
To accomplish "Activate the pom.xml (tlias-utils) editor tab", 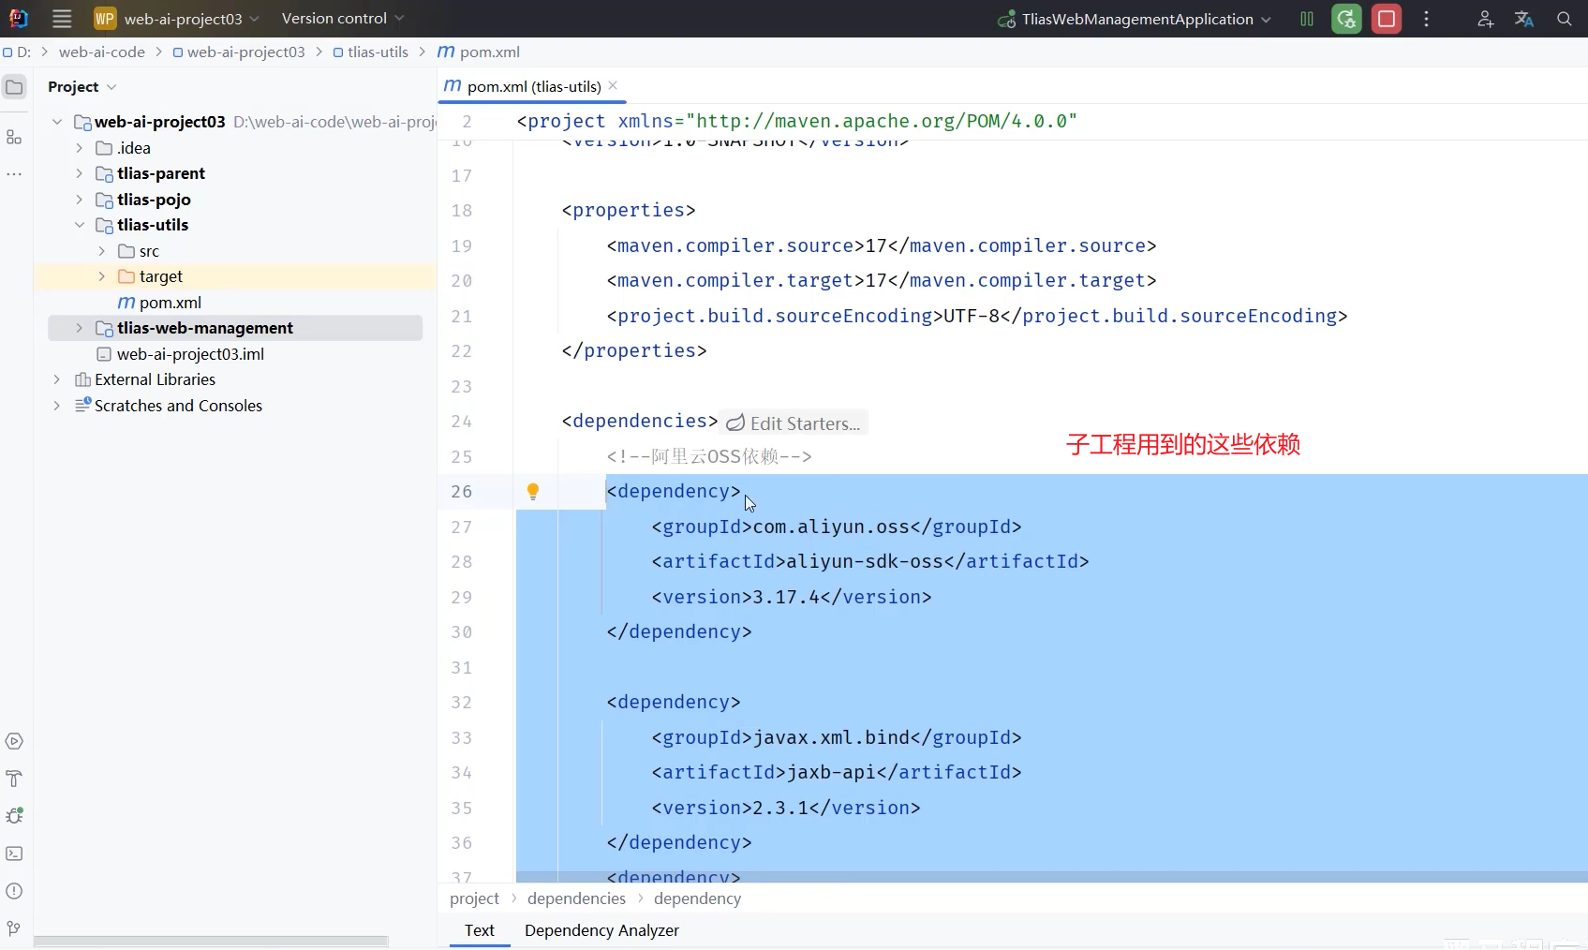I will click(x=534, y=86).
